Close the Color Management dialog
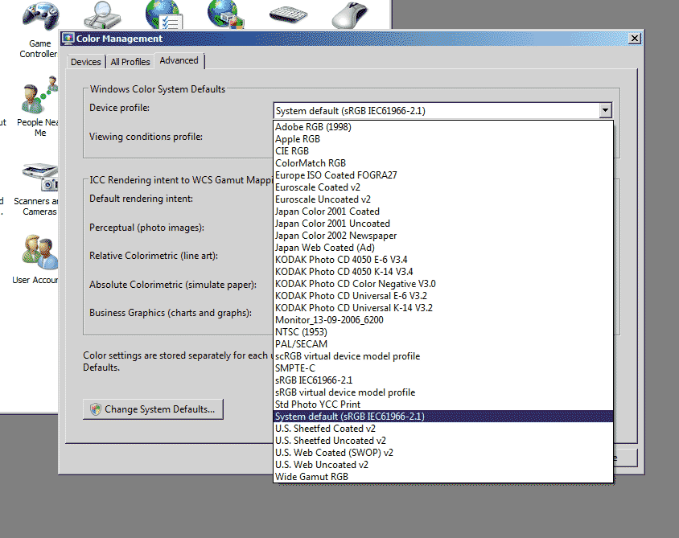Viewport: 679px width, 538px height. point(635,39)
